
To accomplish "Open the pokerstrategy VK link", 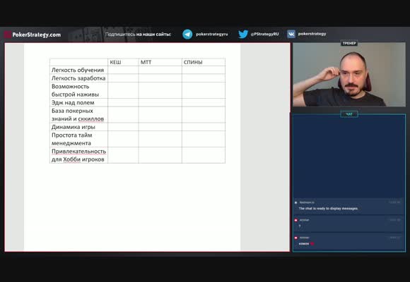I will coord(312,34).
